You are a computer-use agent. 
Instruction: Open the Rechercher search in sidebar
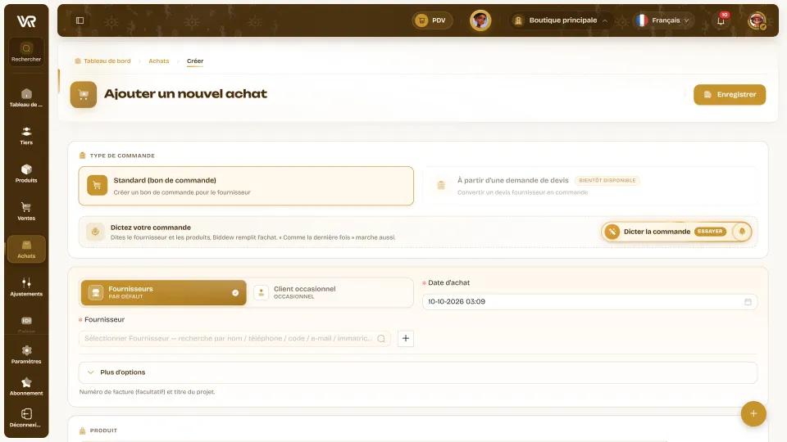pos(26,52)
